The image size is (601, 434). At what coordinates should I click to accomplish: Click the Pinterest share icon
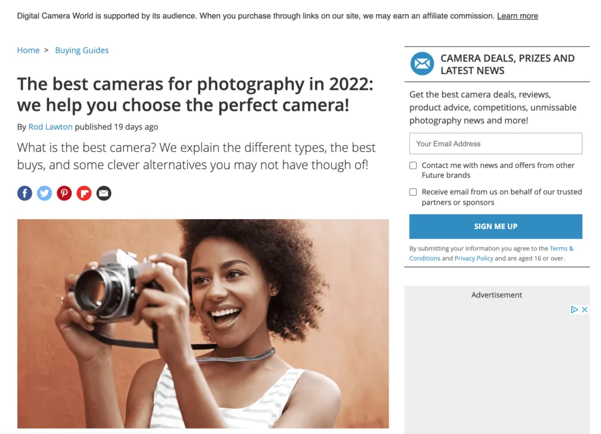pyautogui.click(x=64, y=193)
